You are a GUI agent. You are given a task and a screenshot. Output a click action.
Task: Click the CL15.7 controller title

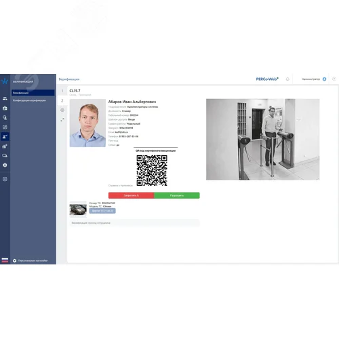click(x=75, y=91)
